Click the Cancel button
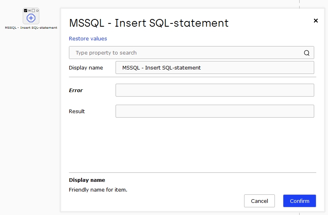 pyautogui.click(x=259, y=201)
